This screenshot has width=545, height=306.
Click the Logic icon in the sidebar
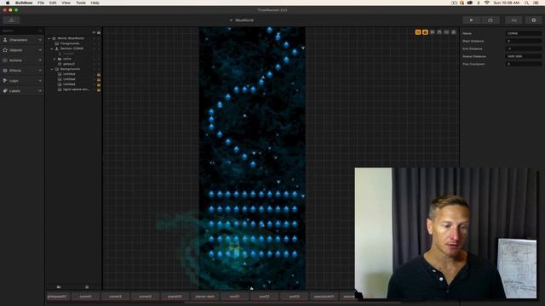[5, 81]
